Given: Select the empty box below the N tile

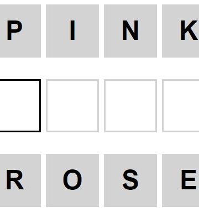Looking at the screenshot, I should 130,106.
